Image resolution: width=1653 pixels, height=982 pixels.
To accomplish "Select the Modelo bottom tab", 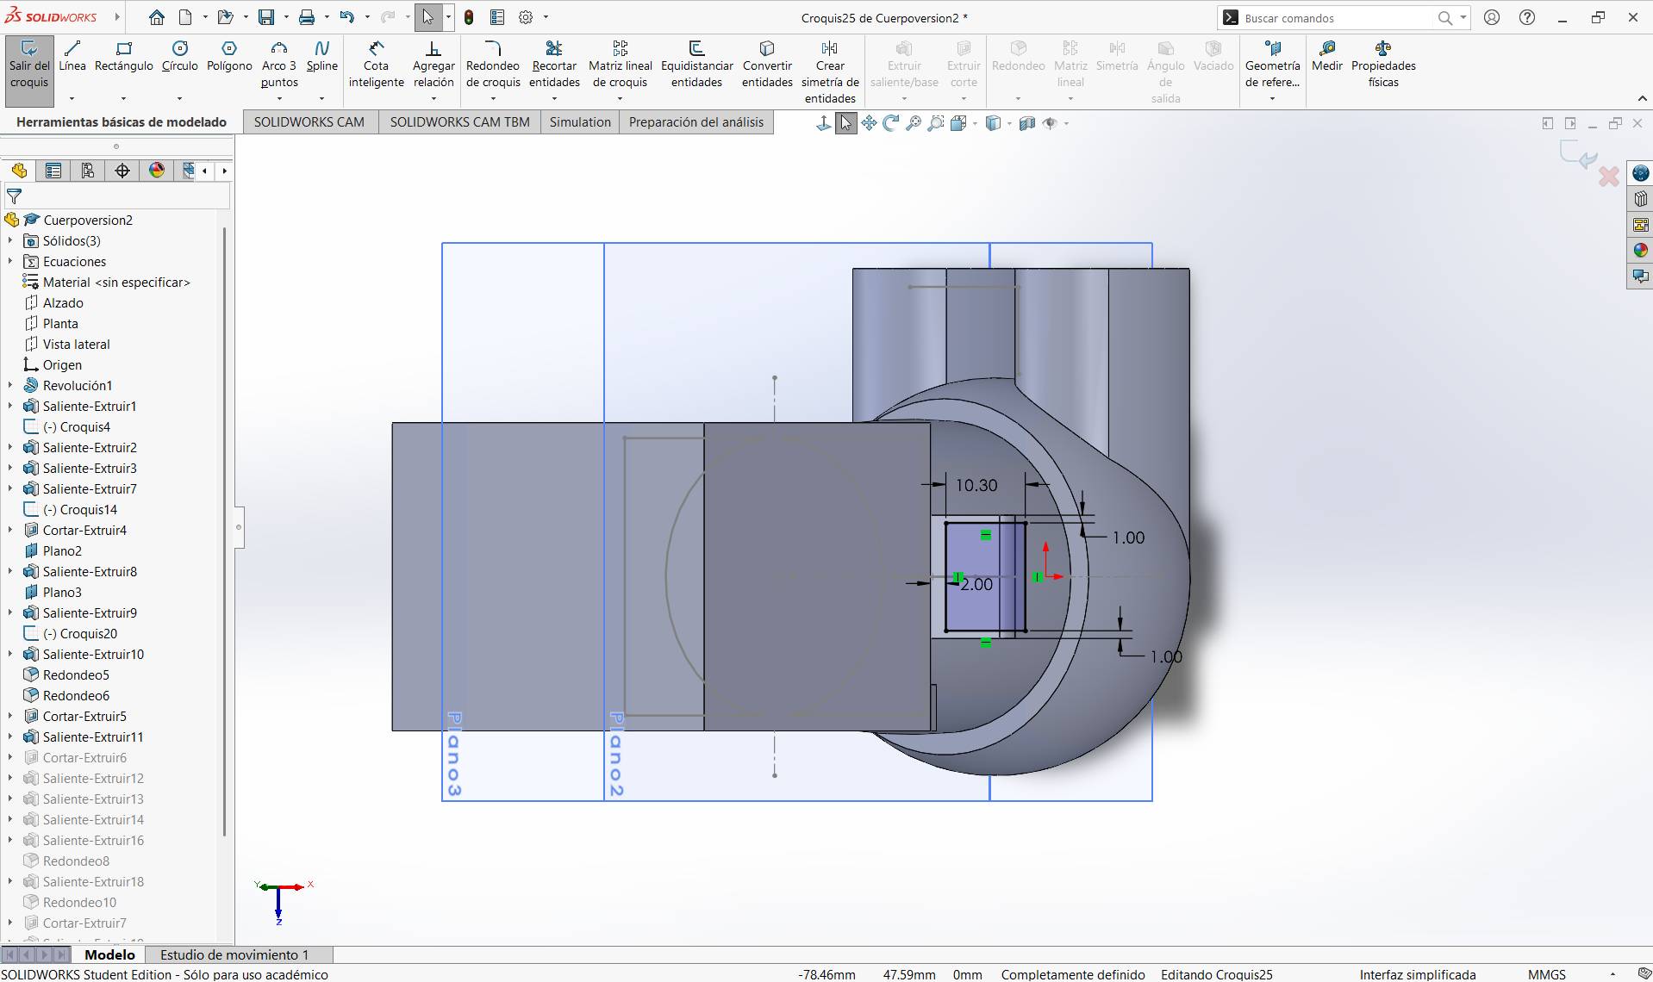I will click(109, 954).
